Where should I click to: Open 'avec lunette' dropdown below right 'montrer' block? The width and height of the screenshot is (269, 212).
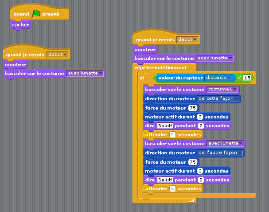point(215,58)
